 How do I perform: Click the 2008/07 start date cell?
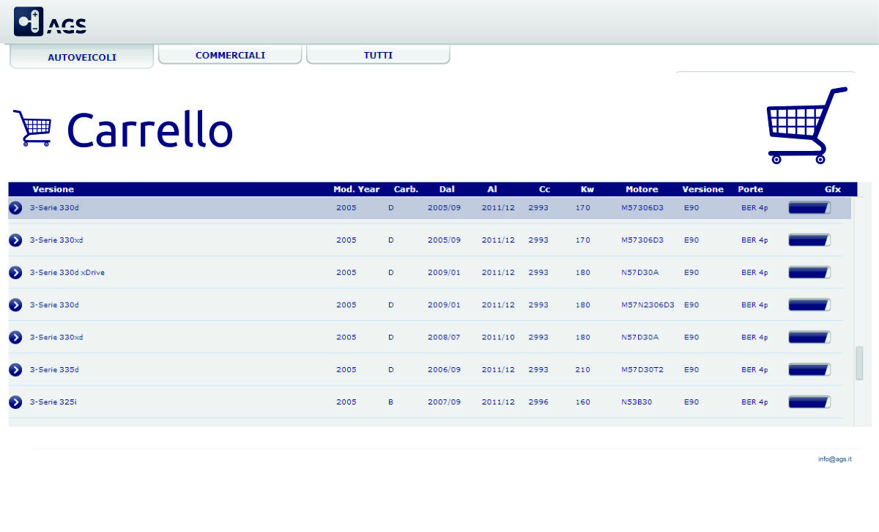444,337
